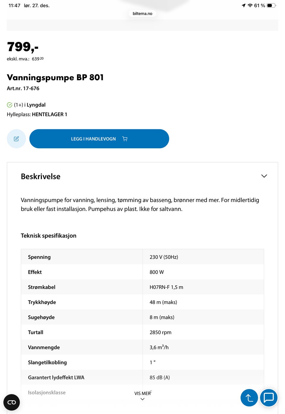
Task: Click the Vanningspumpe BP 801 title
Action: [55, 78]
